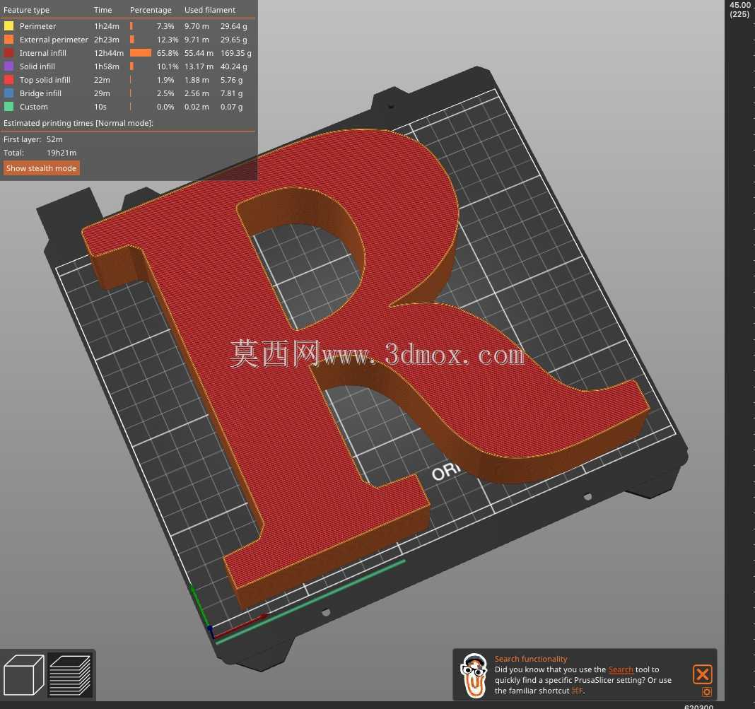The image size is (755, 709).
Task: Toggle visibility of the Solid infill purple swatch
Action: pos(8,66)
